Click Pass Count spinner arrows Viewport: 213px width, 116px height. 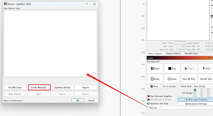click(184, 46)
